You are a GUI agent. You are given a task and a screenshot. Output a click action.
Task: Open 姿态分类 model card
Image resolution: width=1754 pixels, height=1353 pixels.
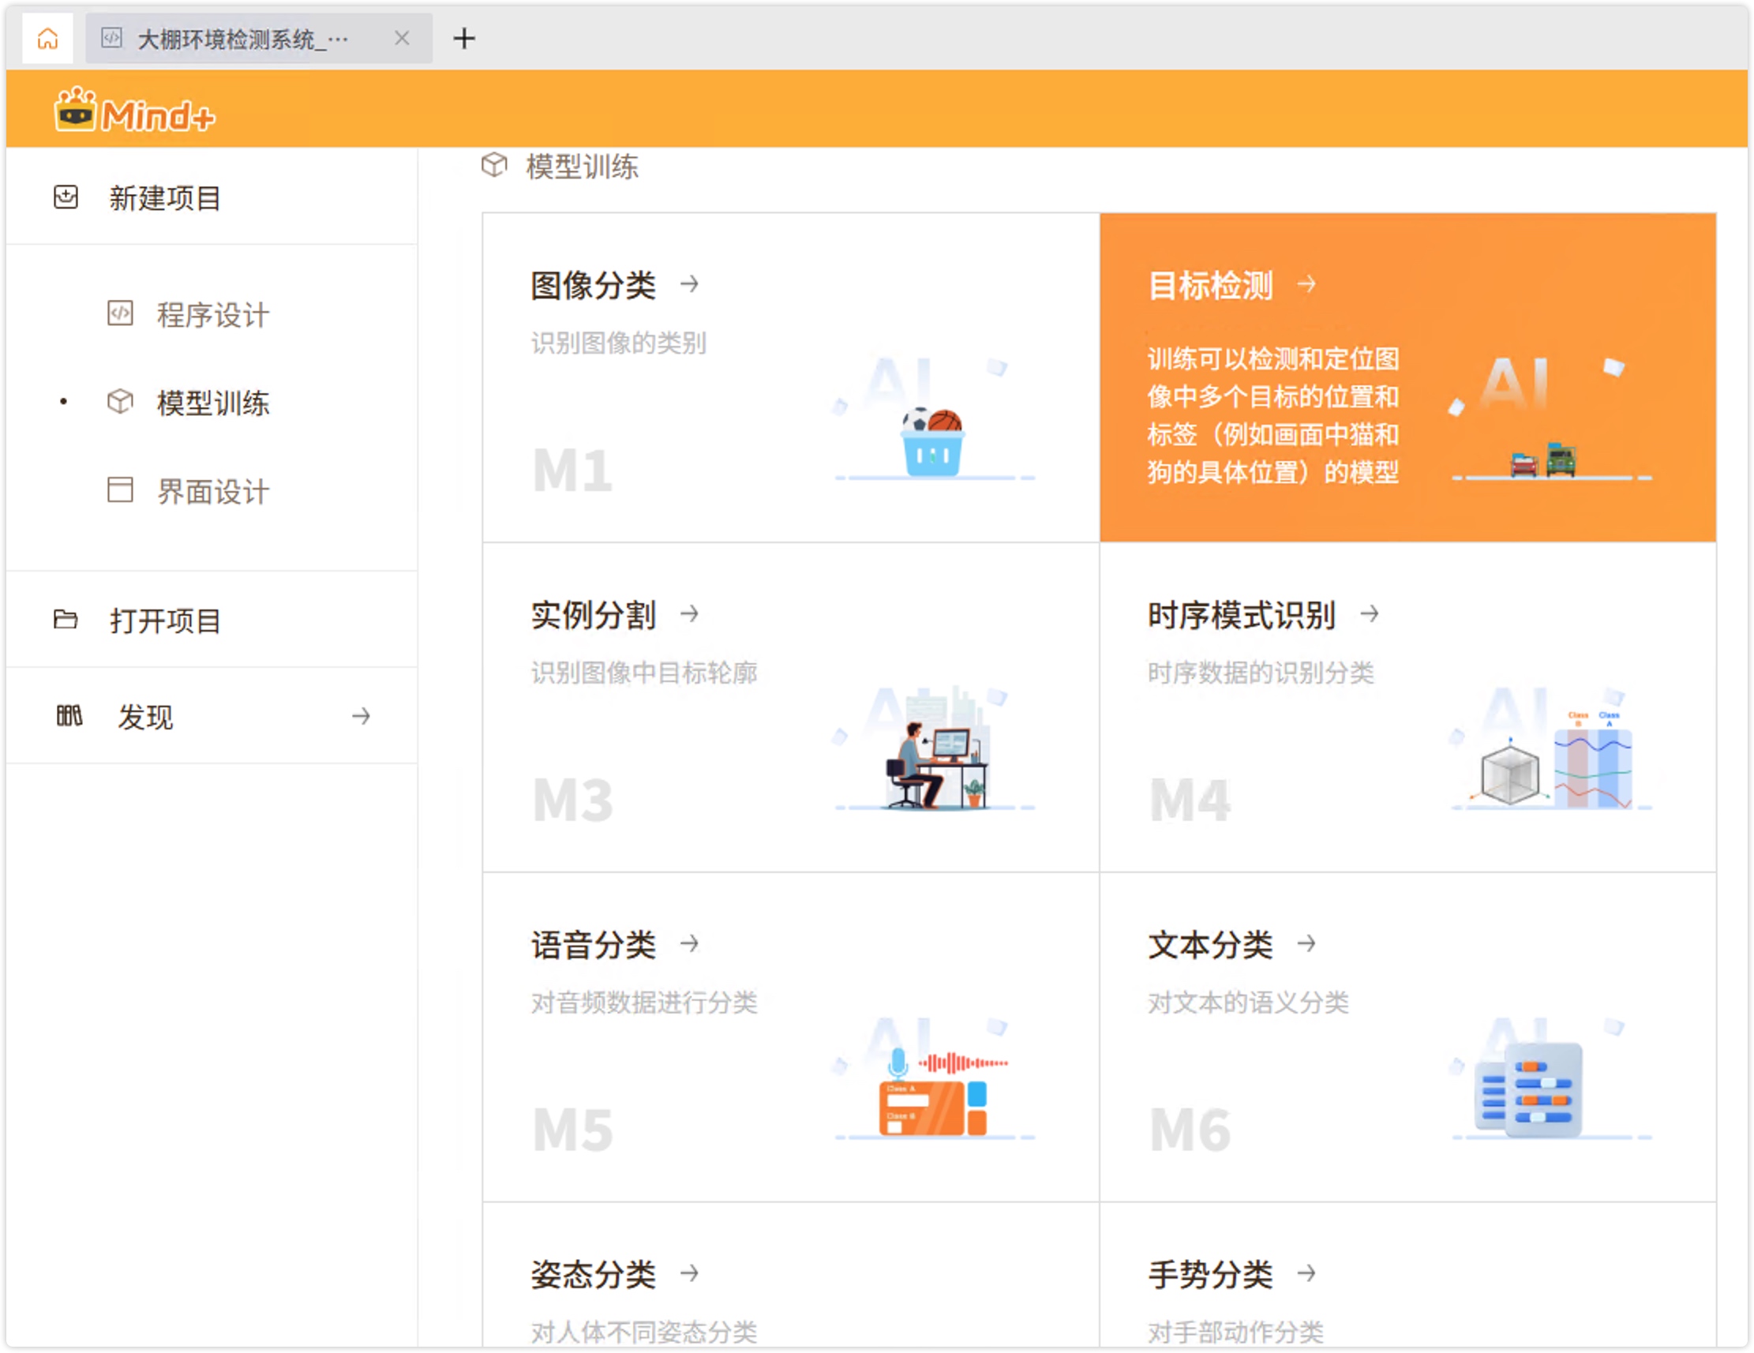coord(593,1274)
